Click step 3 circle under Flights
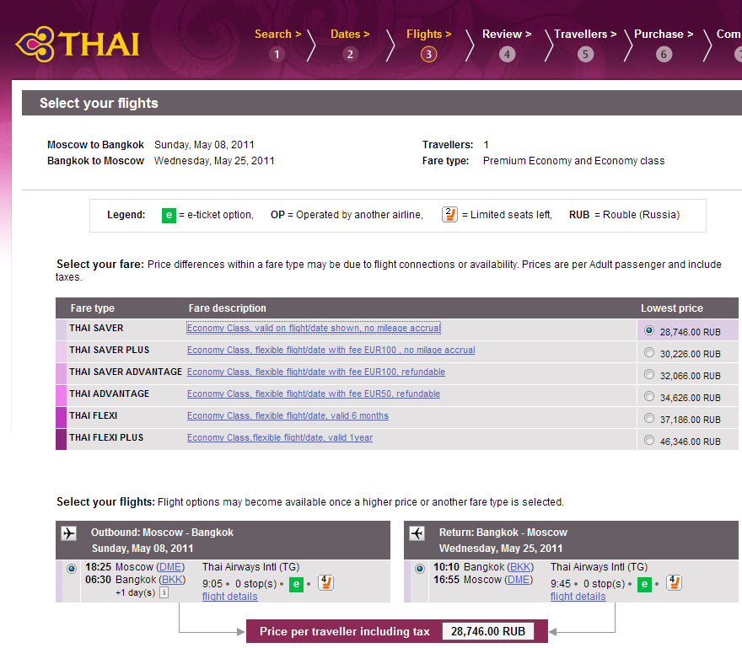The height and width of the screenshot is (648, 742). 428,55
